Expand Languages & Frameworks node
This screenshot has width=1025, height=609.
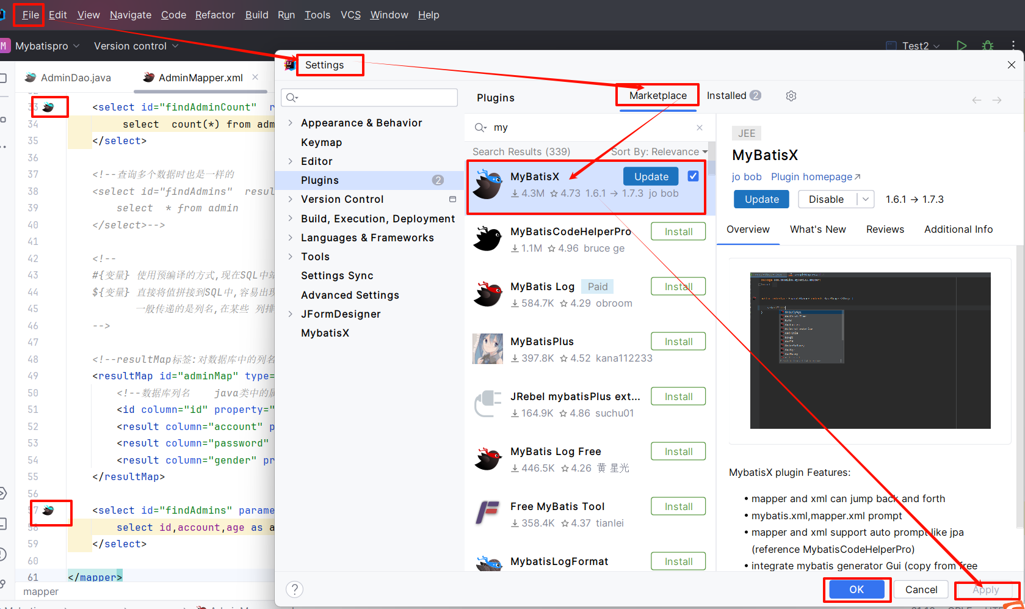tap(290, 238)
